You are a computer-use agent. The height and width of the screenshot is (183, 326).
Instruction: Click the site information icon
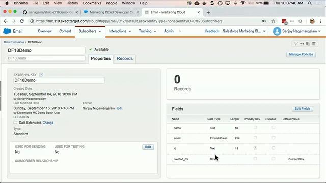(x=32, y=21)
